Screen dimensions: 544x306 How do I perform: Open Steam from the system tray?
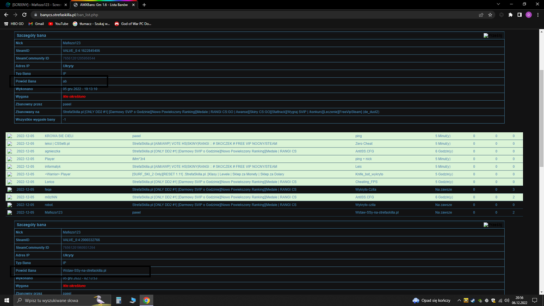coord(473,301)
